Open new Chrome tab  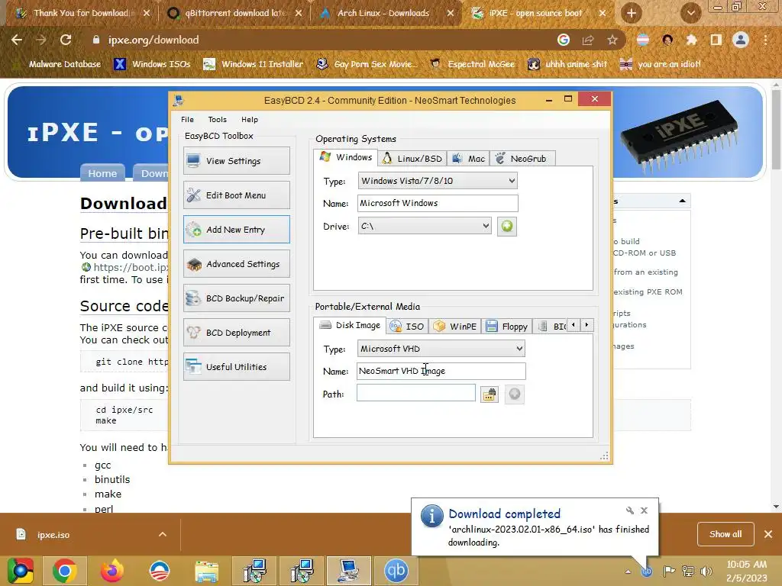[632, 13]
